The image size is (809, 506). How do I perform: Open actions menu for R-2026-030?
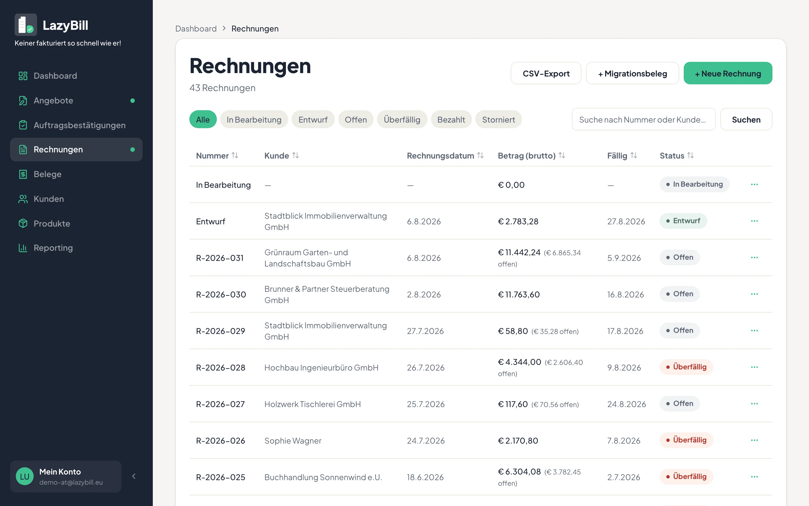click(x=755, y=294)
